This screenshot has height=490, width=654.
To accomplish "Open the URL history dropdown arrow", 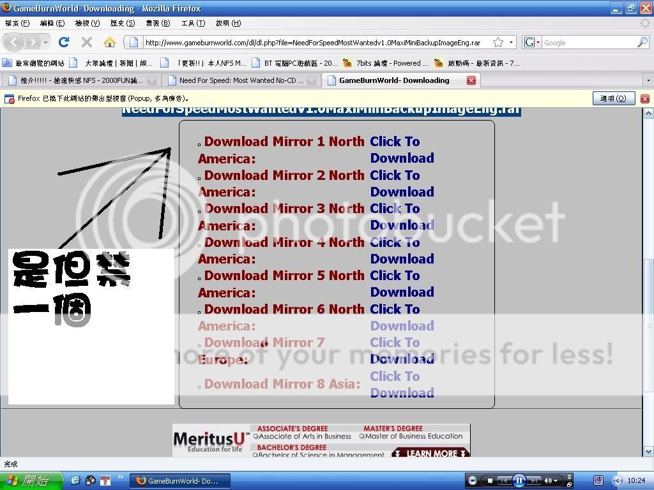I will point(511,43).
